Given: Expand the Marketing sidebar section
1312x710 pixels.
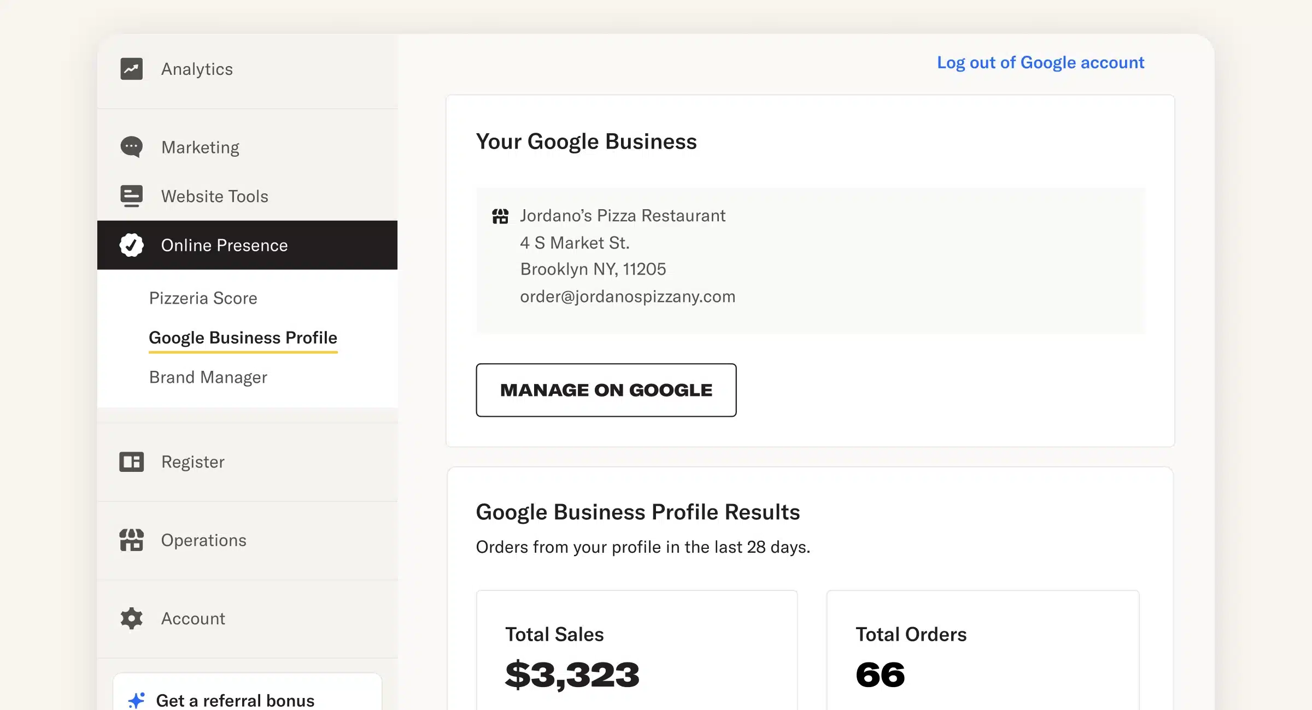Looking at the screenshot, I should 200,147.
